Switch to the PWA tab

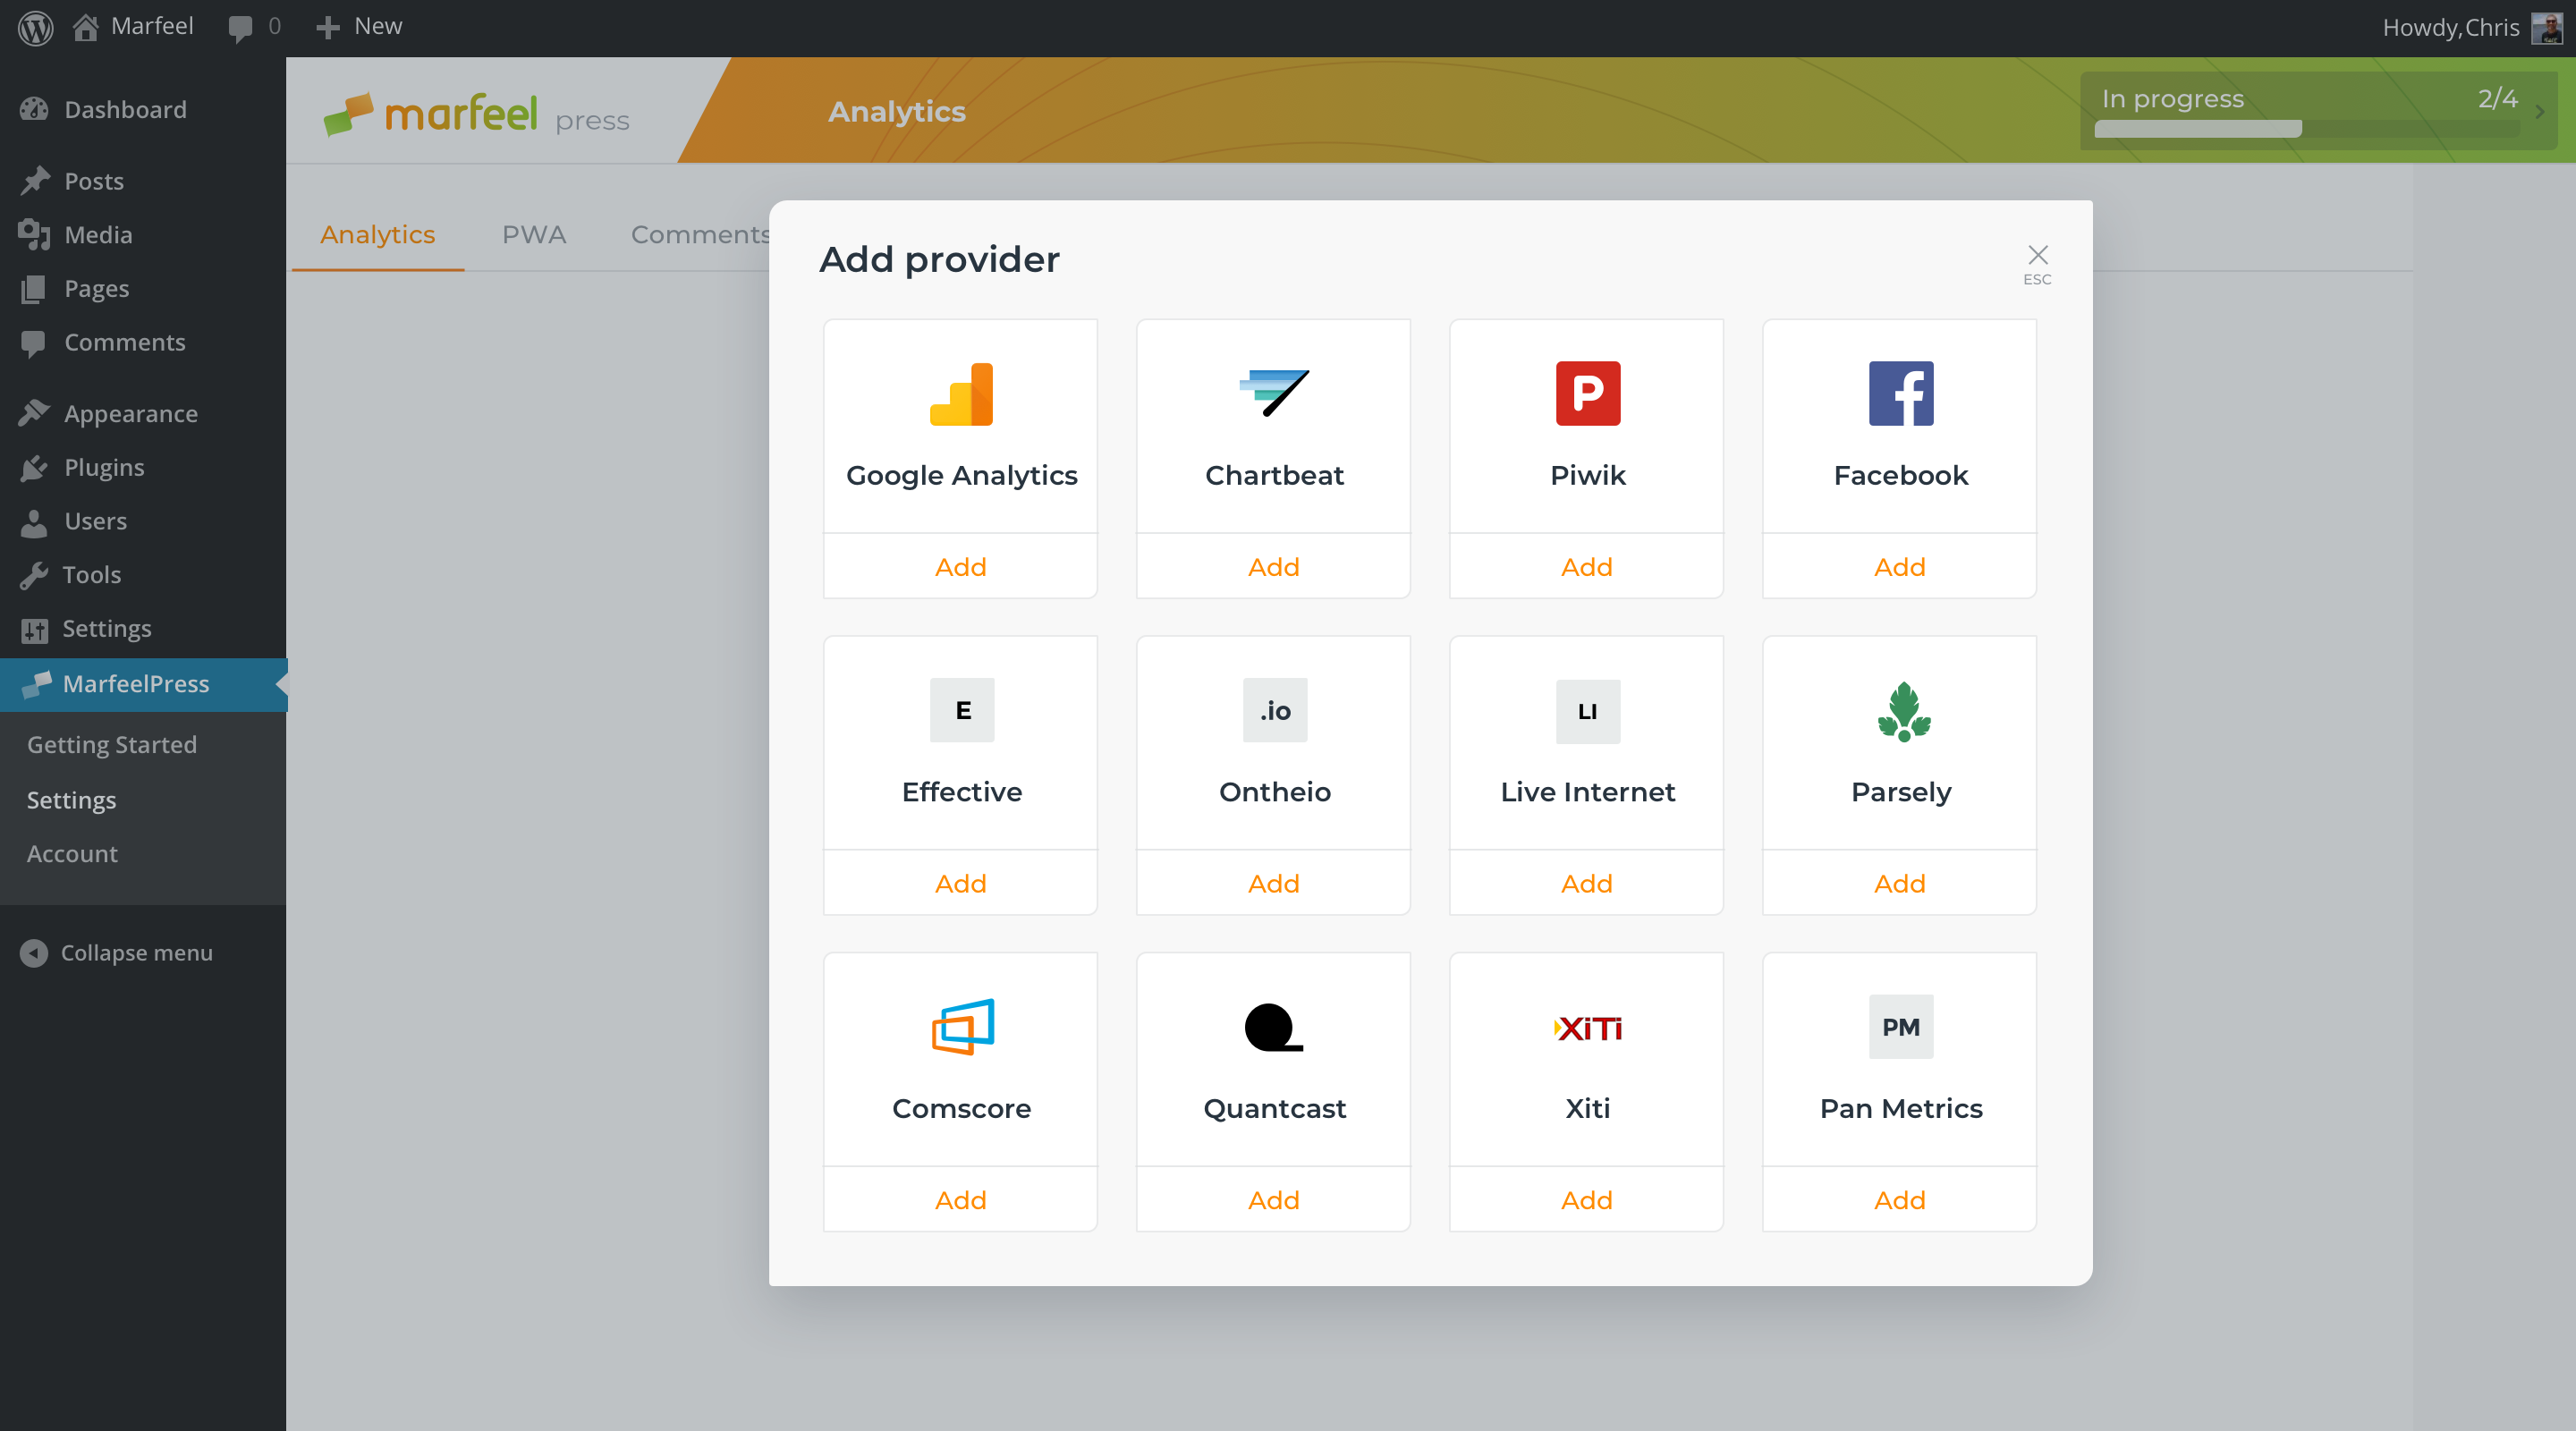533,234
